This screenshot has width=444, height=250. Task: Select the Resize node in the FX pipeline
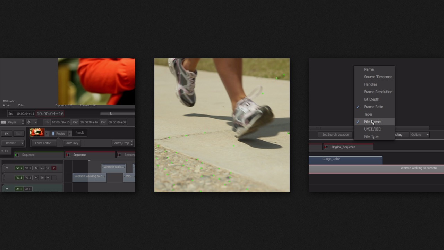[x=60, y=133]
